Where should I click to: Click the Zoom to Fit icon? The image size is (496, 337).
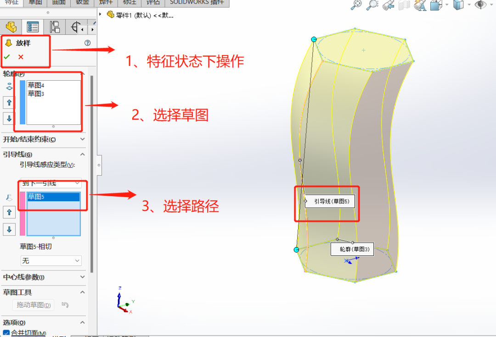(357, 6)
